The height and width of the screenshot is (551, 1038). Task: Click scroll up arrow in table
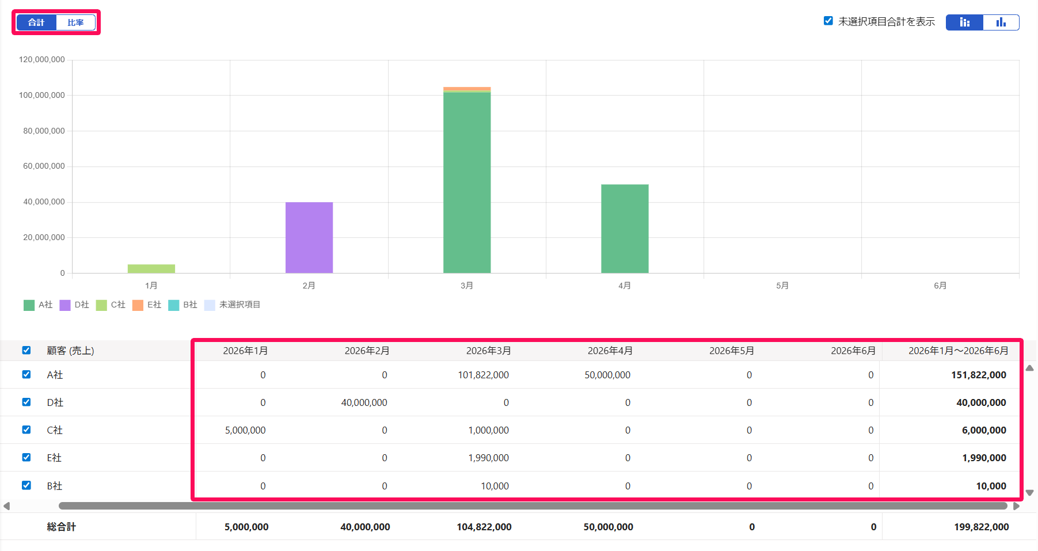[x=1030, y=367]
